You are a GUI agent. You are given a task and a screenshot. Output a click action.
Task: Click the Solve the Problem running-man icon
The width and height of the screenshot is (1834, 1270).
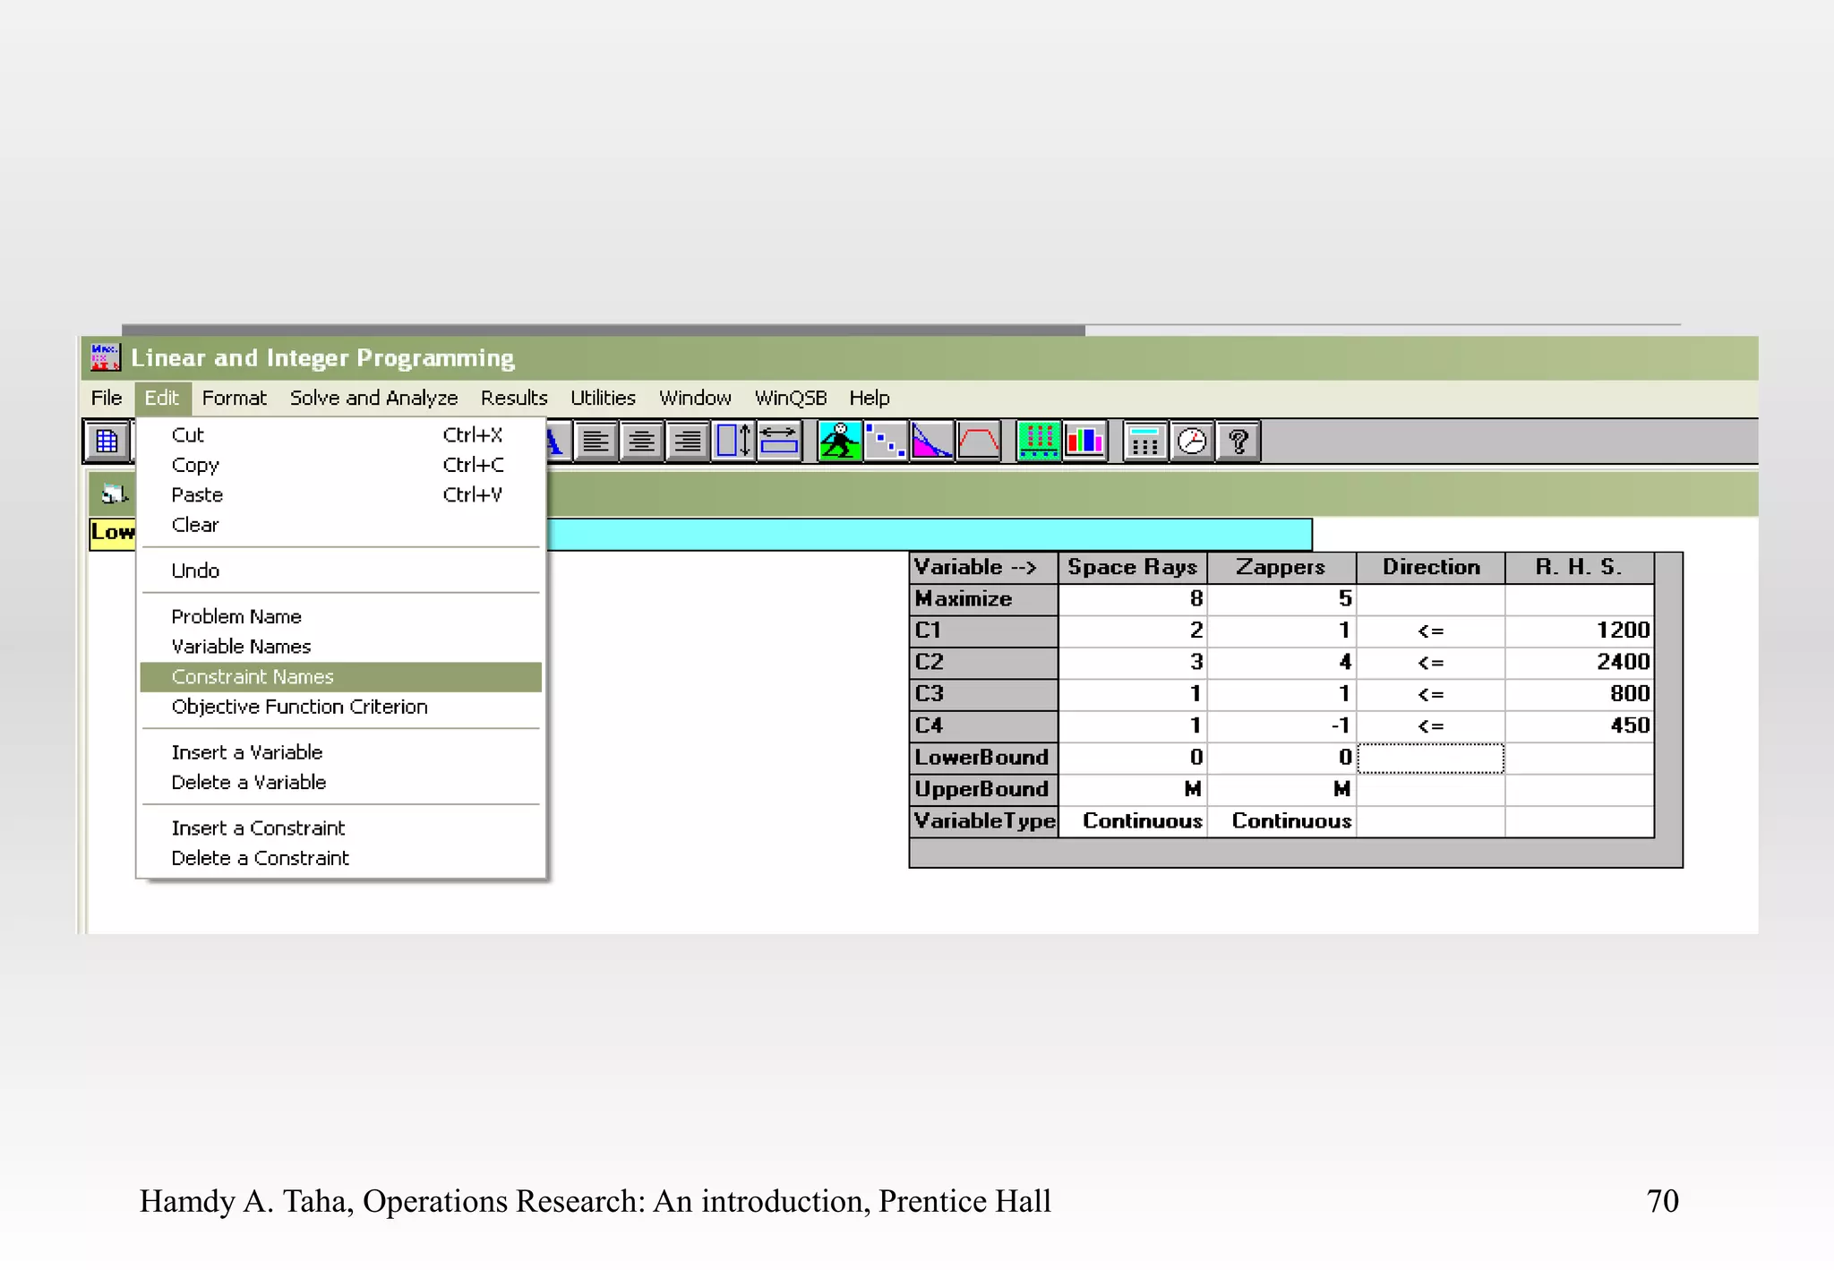839,442
